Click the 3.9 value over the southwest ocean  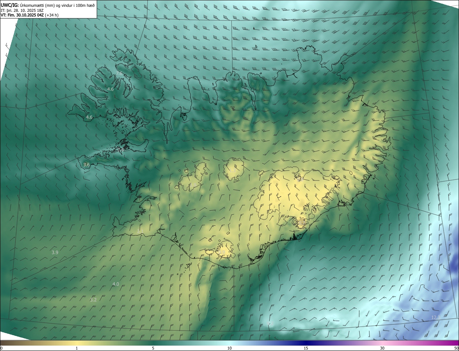coord(55,253)
